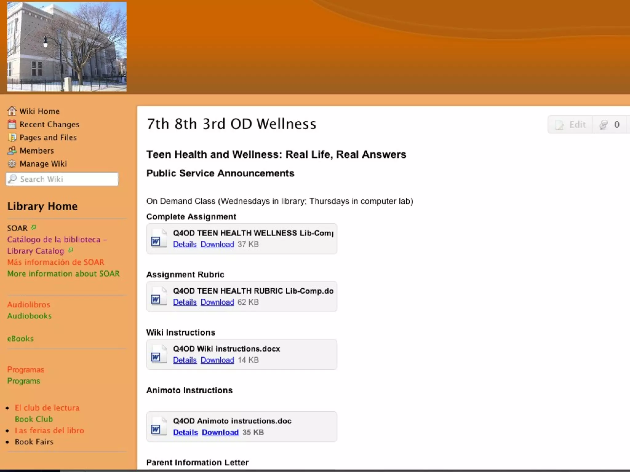Screen dimensions: 630x472
Task: Click Word icon for Animoto instructions file
Action: click(x=159, y=427)
